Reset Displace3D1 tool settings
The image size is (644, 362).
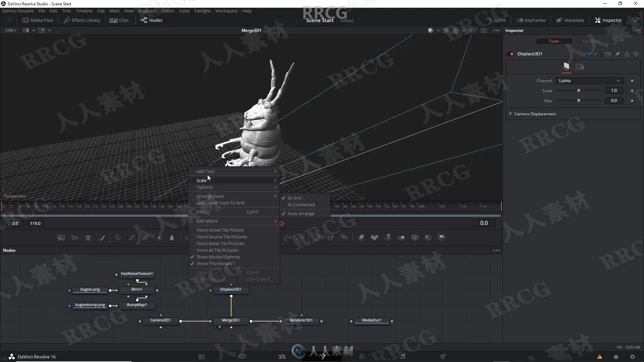tap(636, 54)
